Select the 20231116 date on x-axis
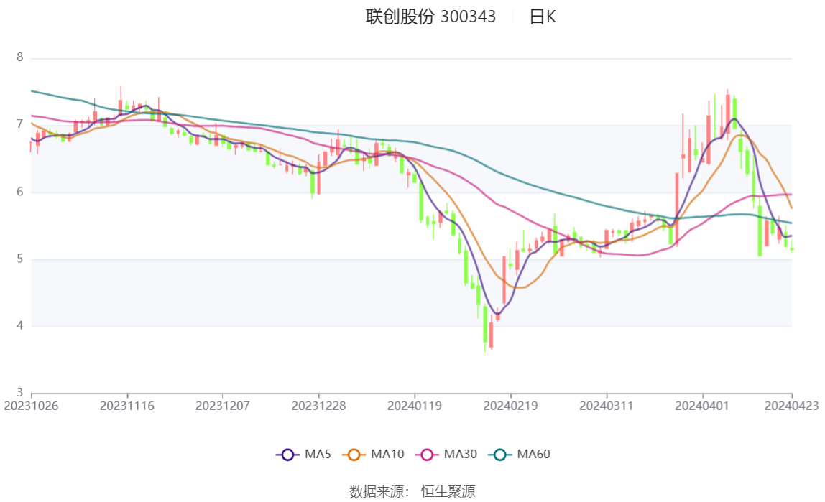Image resolution: width=825 pixels, height=502 pixels. tap(127, 406)
